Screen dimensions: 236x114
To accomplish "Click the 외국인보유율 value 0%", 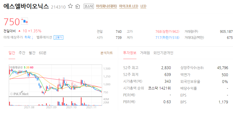I will pos(226,82).
